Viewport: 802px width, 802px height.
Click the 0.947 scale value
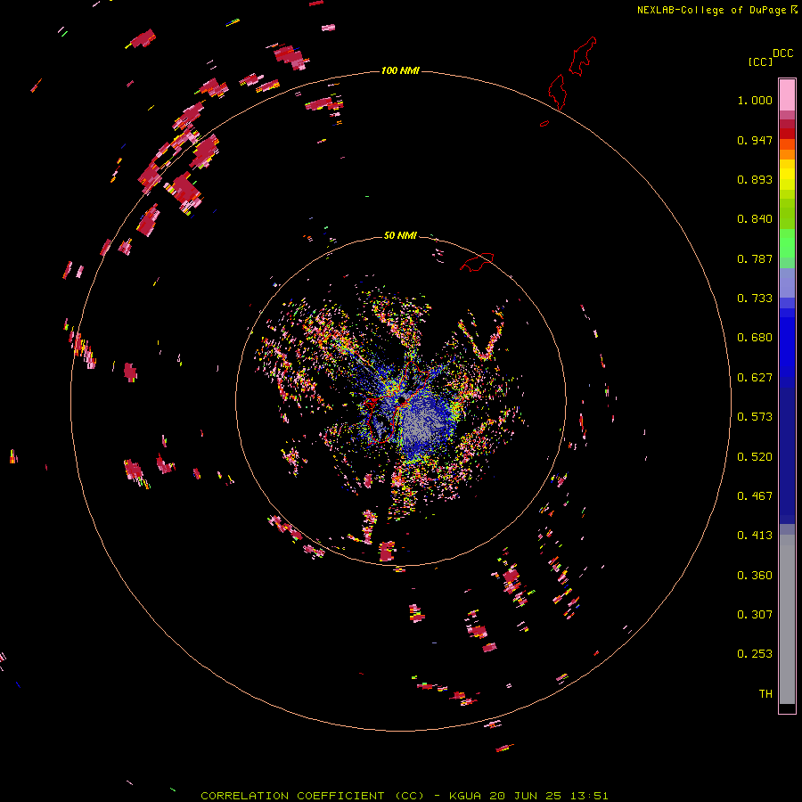[x=755, y=140]
